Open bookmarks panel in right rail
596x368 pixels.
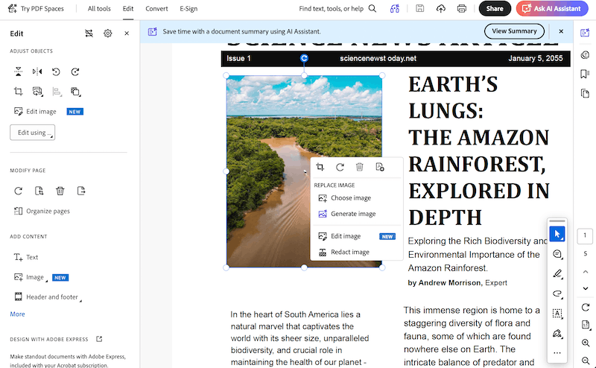pyautogui.click(x=585, y=74)
